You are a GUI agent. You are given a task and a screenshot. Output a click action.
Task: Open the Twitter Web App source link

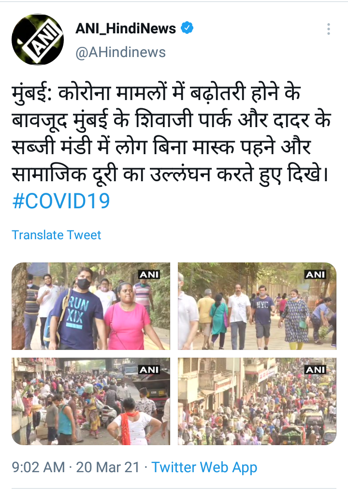click(x=204, y=467)
